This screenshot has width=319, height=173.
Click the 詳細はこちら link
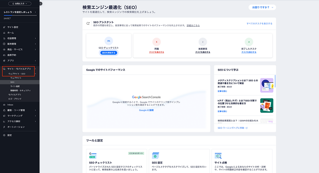(x=193, y=26)
